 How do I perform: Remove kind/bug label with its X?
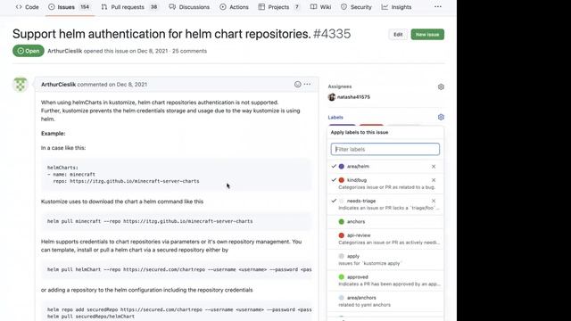(434, 180)
